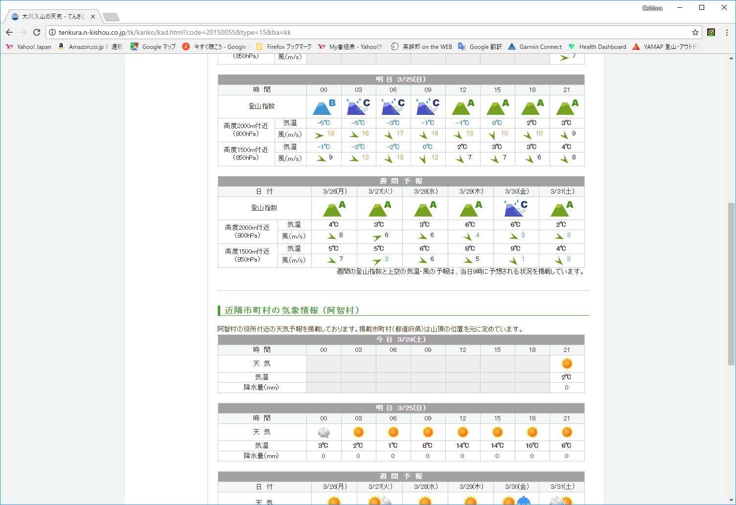
Task: Click the 00時 climbing index B mountain icon
Action: pyautogui.click(x=323, y=107)
